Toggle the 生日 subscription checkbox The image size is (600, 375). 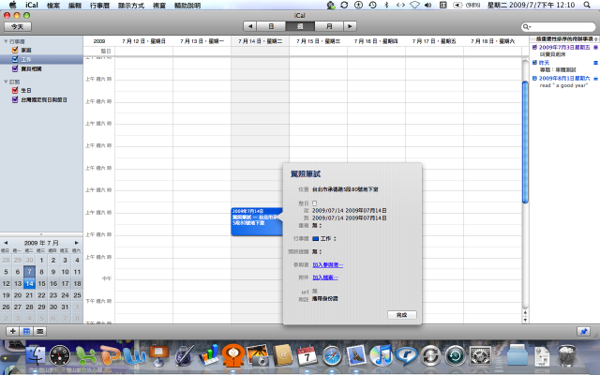[15, 90]
